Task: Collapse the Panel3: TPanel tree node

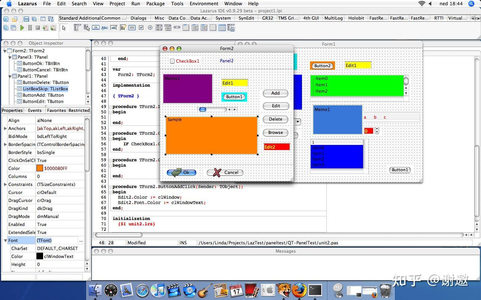Action: [10, 57]
